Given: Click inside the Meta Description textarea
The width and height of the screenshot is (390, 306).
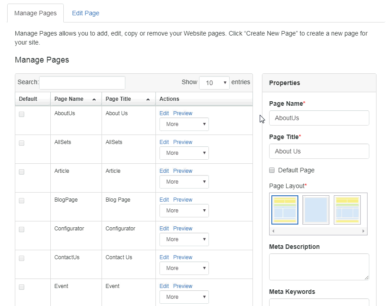Looking at the screenshot, I should click(x=319, y=267).
